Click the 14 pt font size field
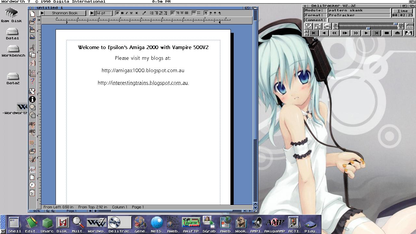The image size is (416, 234). click(x=104, y=13)
